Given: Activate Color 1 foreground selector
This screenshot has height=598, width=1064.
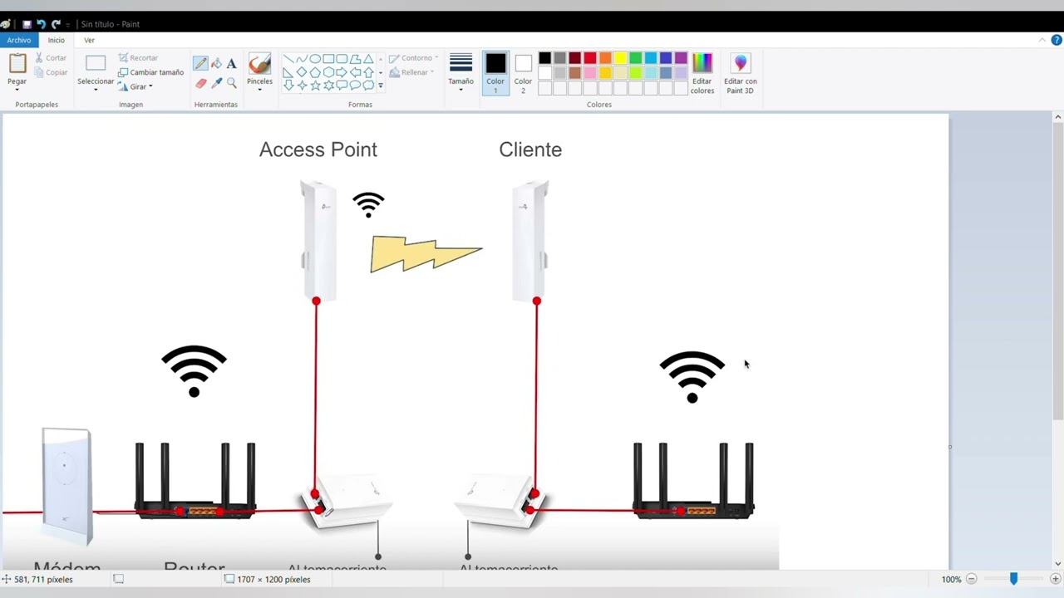Looking at the screenshot, I should click(x=495, y=73).
